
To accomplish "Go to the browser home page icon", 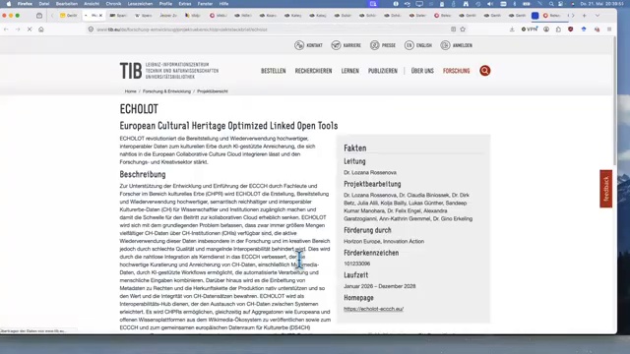I will (x=41, y=29).
